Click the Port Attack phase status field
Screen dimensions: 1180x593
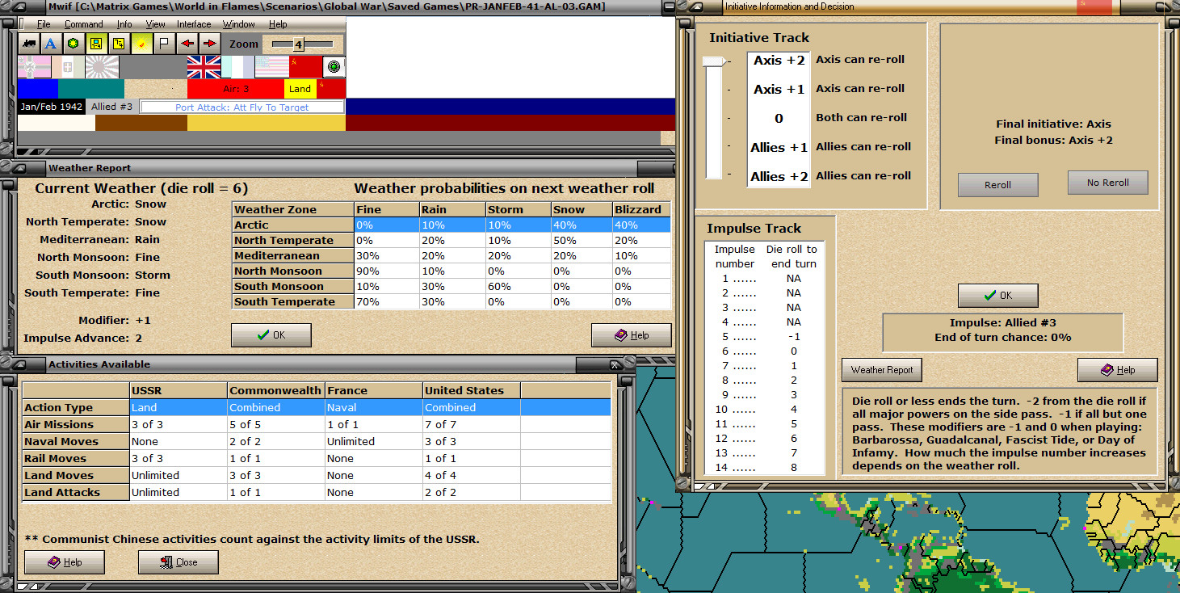tap(242, 107)
